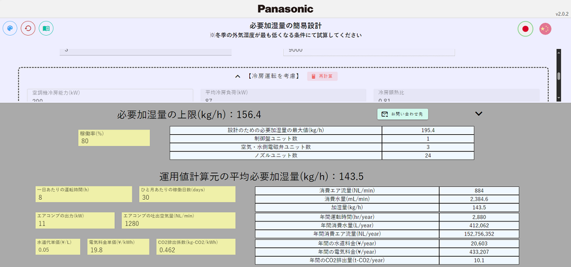The width and height of the screenshot is (571, 267).
Task: Click the red circular reset icon
Action: [x=28, y=28]
